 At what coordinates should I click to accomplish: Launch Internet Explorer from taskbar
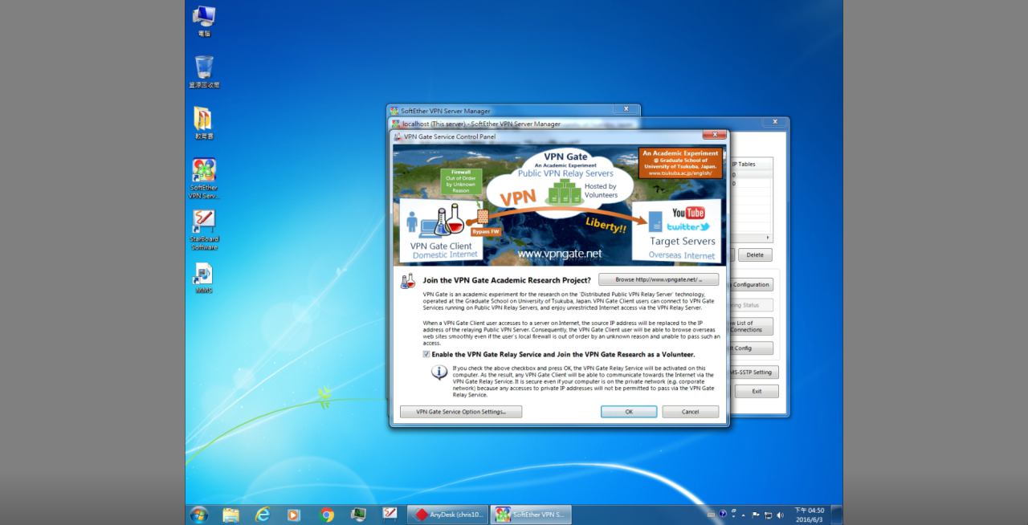(263, 515)
